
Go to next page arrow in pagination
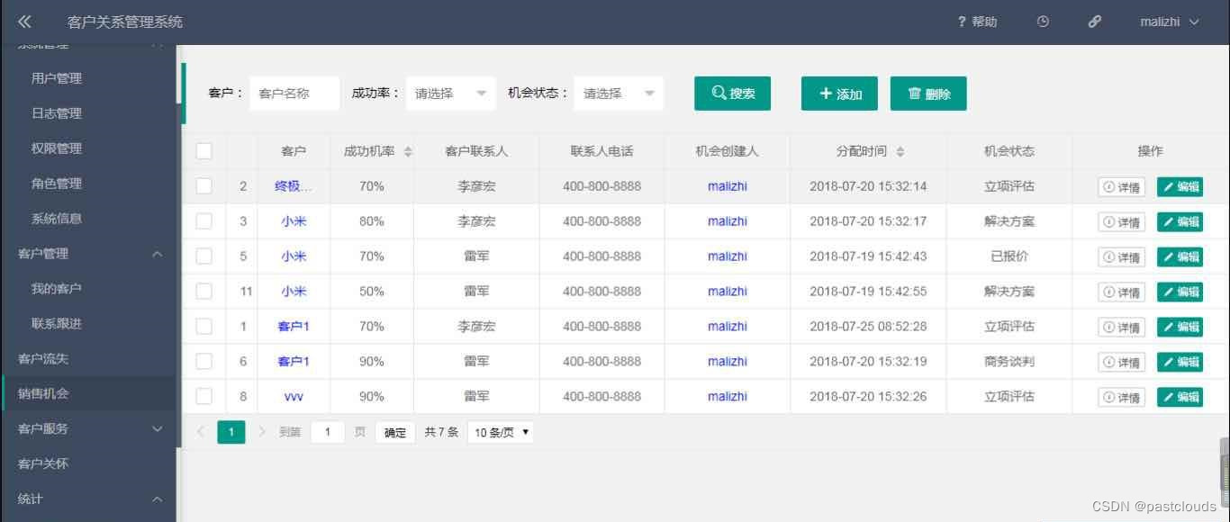(x=262, y=432)
